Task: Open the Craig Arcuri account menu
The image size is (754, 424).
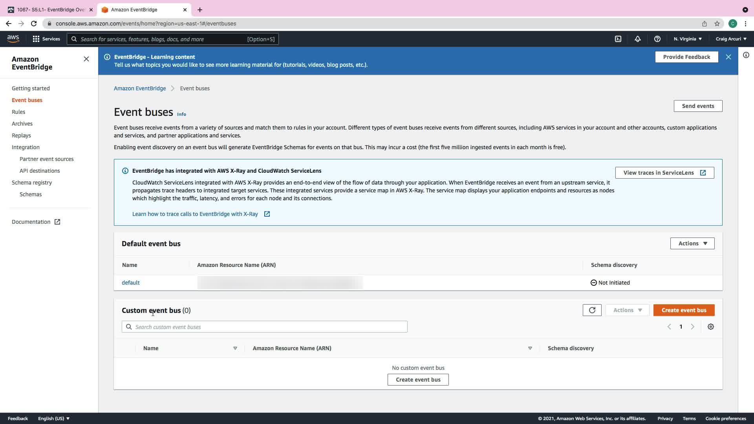Action: pos(731,39)
